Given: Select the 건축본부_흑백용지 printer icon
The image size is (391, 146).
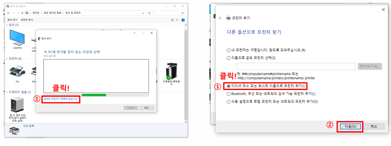Looking at the screenshot, I should tap(171, 71).
